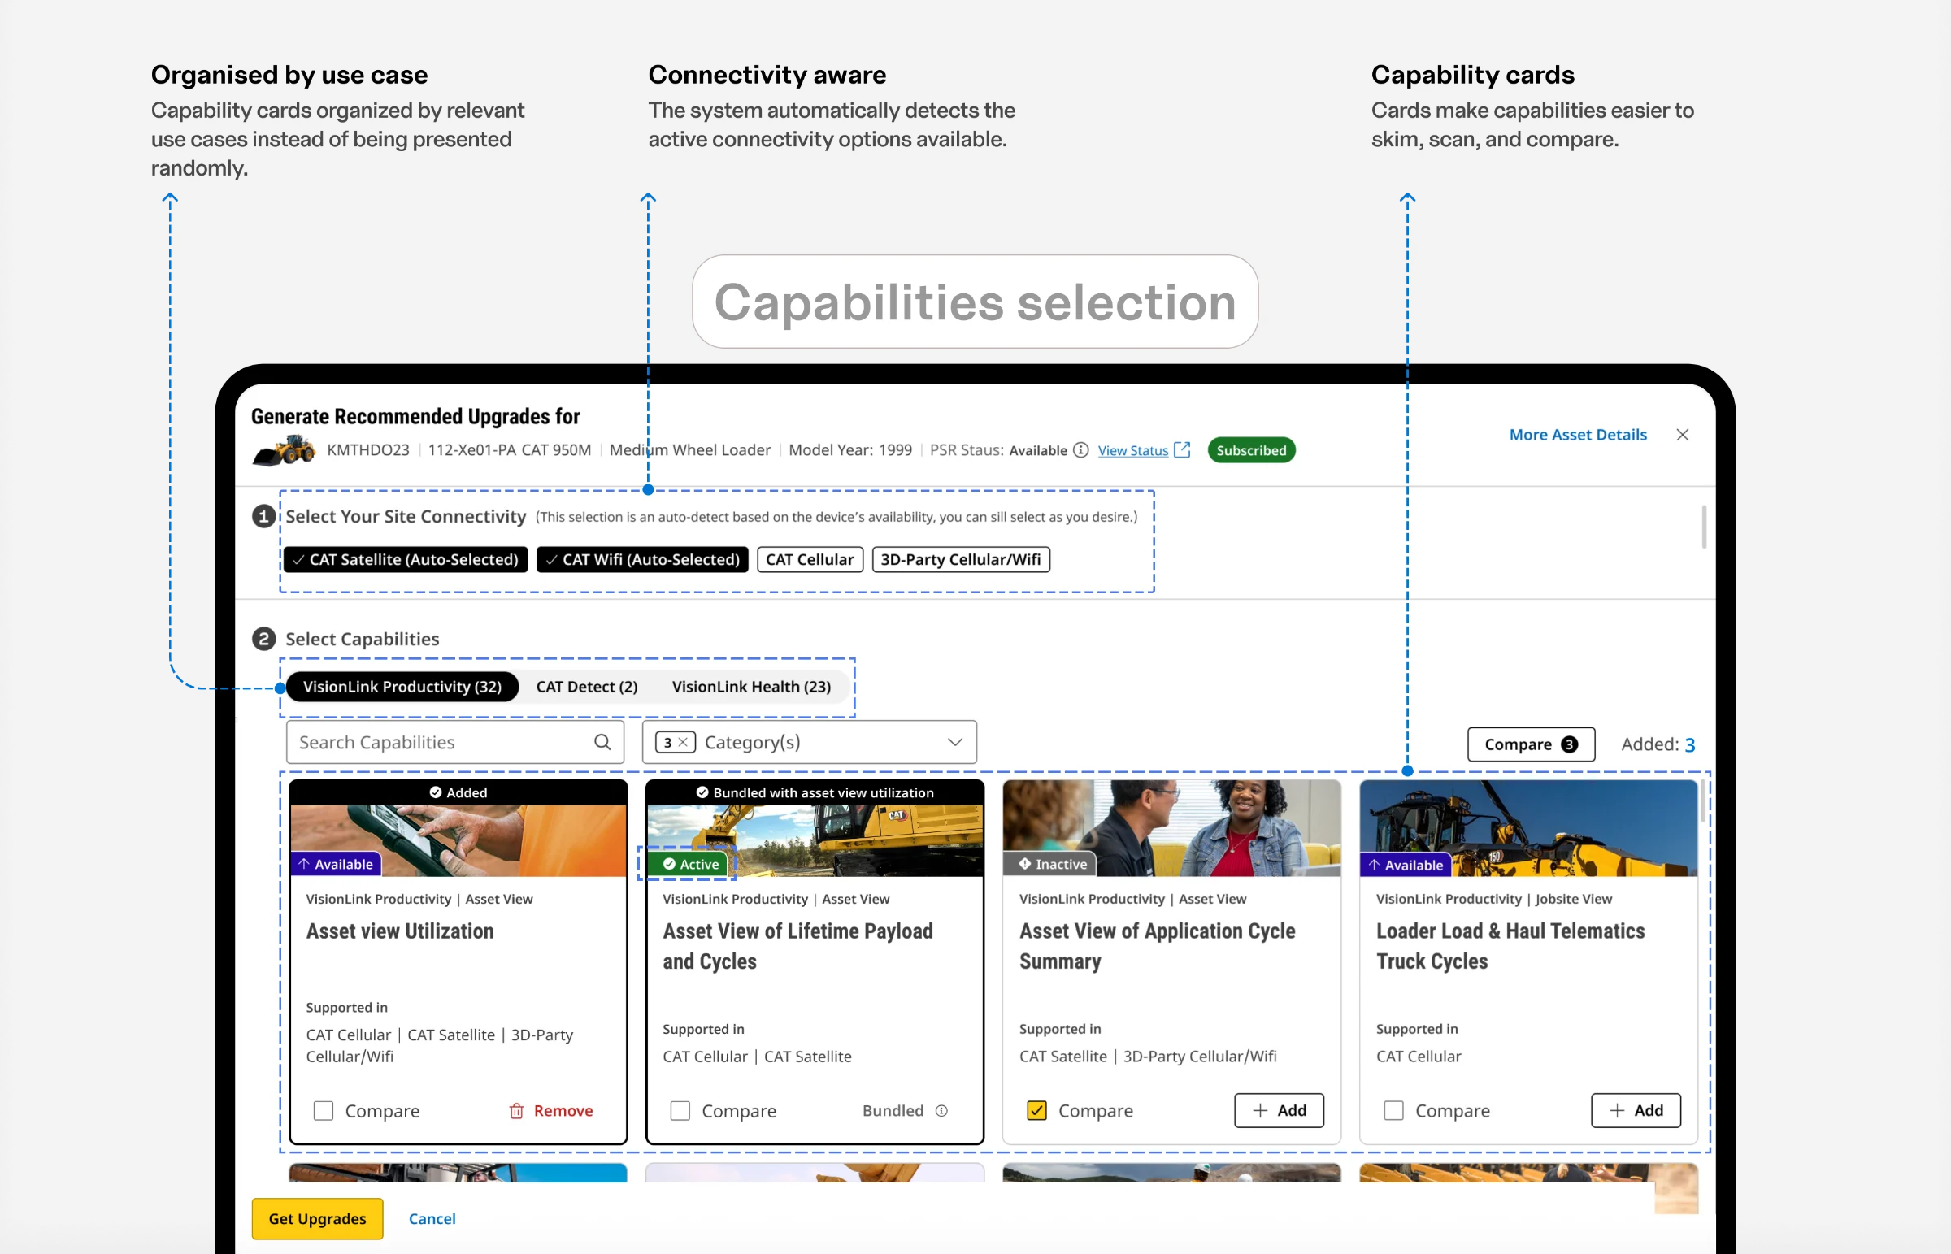Click the Bundled with asset view utilization banner
This screenshot has height=1254, width=1951.
coord(815,792)
